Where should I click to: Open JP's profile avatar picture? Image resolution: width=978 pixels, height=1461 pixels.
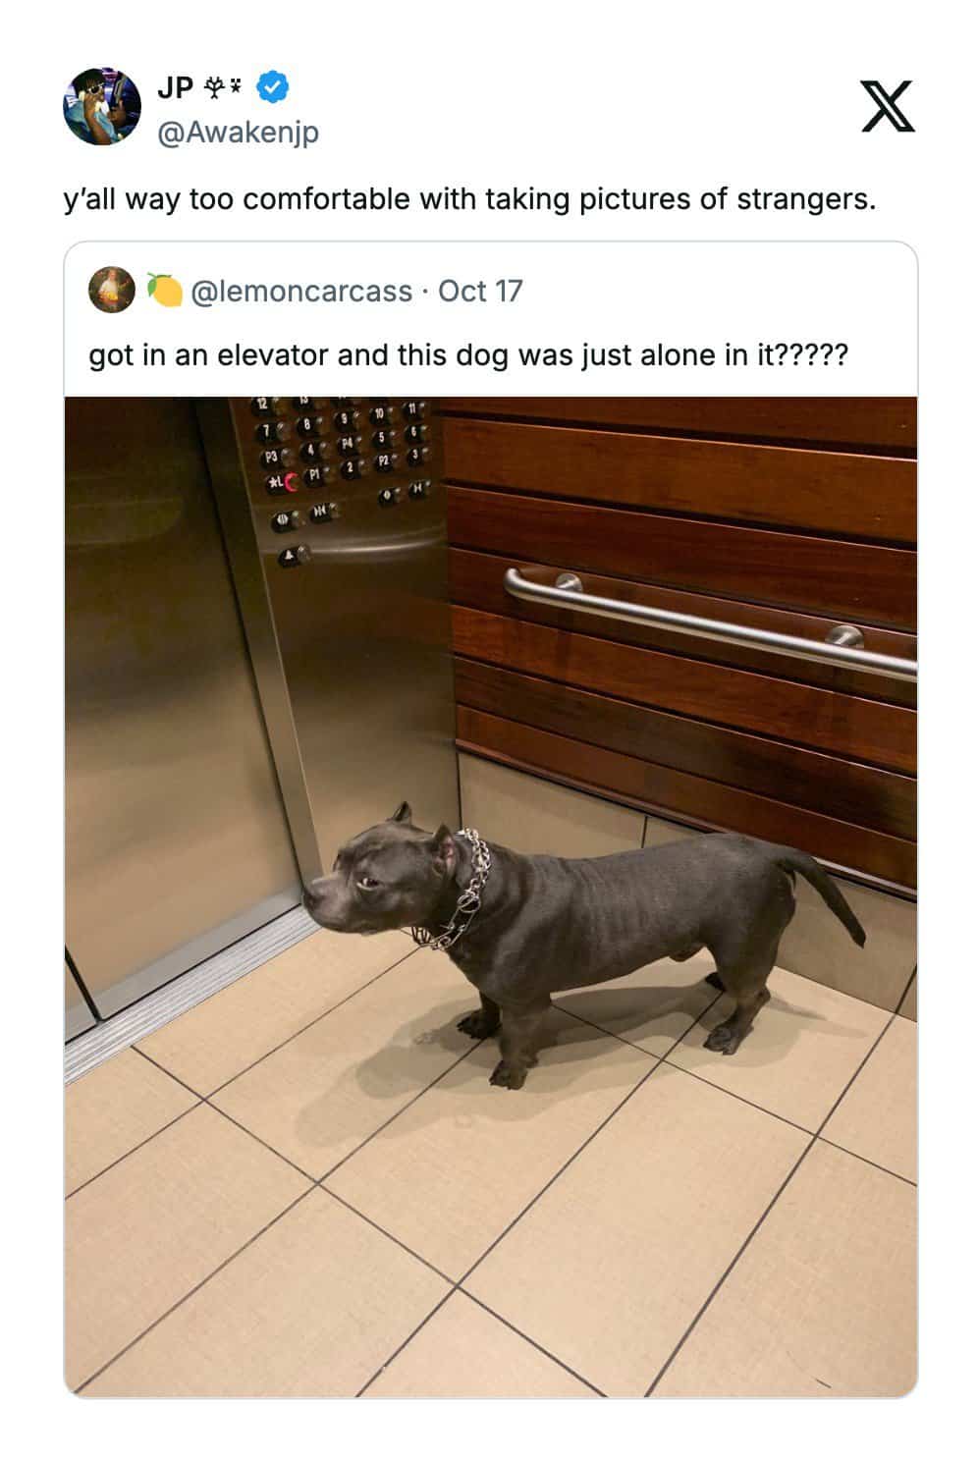tap(102, 107)
